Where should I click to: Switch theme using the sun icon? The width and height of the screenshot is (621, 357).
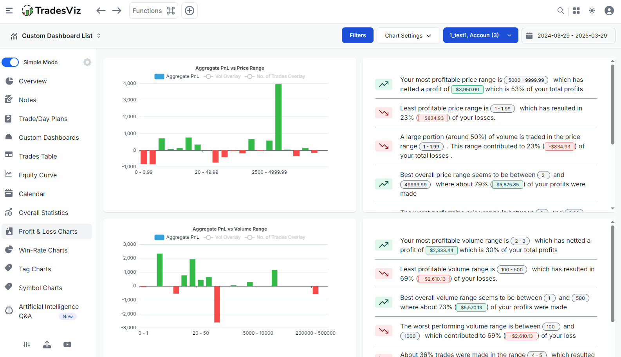click(x=592, y=11)
